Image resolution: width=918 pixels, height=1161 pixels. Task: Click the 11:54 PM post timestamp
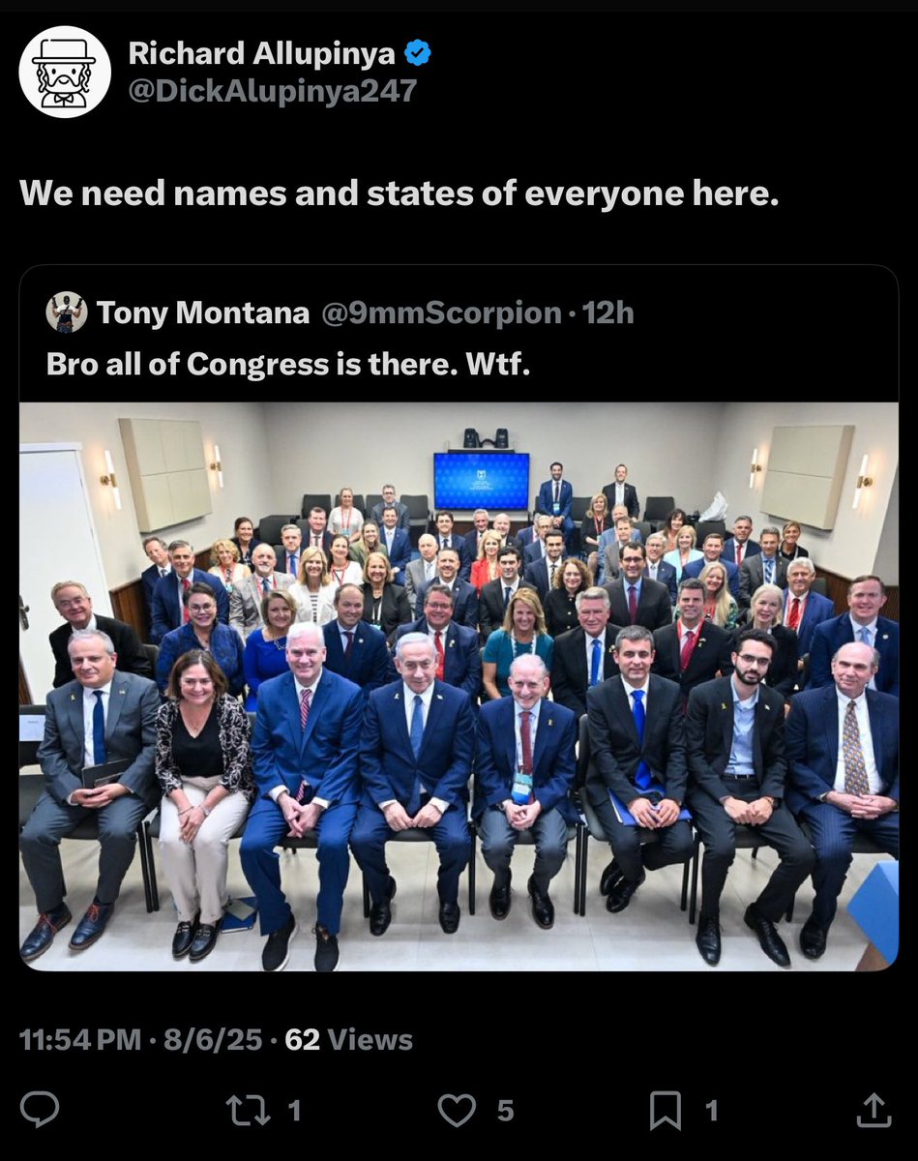[80, 1039]
